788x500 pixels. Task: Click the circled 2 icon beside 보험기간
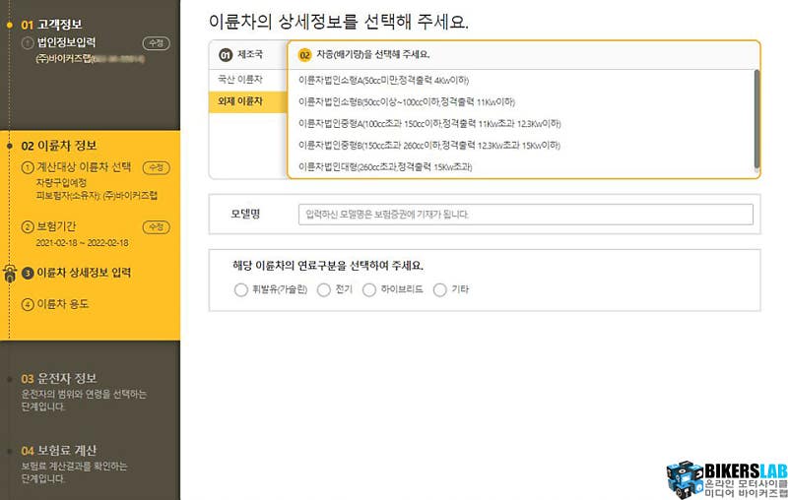28,227
